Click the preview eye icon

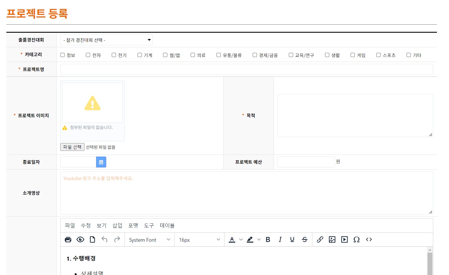pyautogui.click(x=80, y=240)
